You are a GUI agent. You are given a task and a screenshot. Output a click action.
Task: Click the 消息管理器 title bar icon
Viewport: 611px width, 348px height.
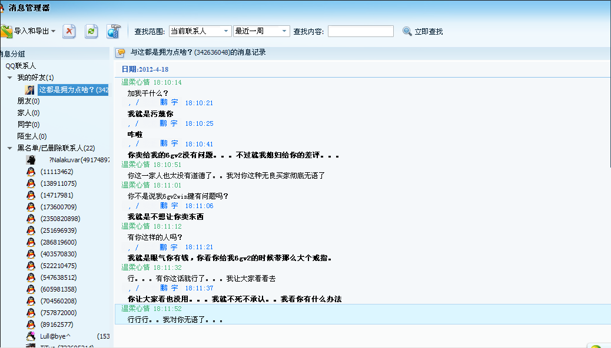[2, 8]
